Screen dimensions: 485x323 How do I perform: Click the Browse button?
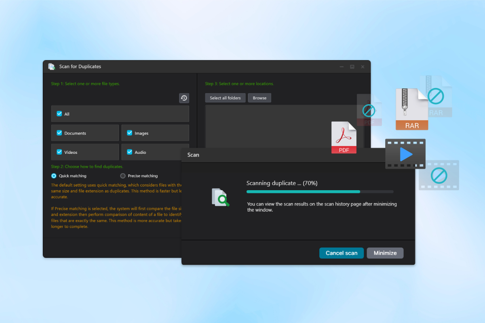[x=259, y=98]
